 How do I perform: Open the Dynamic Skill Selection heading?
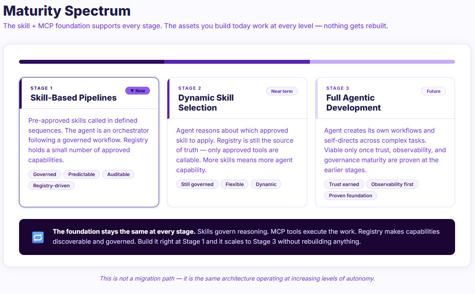206,103
